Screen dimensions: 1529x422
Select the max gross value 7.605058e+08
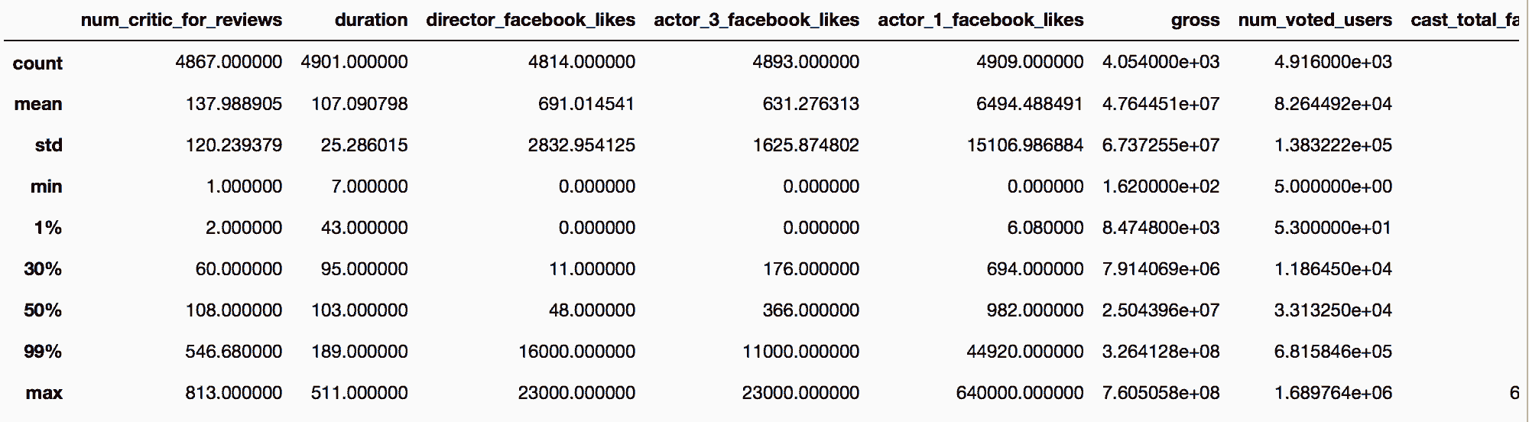tap(1161, 393)
